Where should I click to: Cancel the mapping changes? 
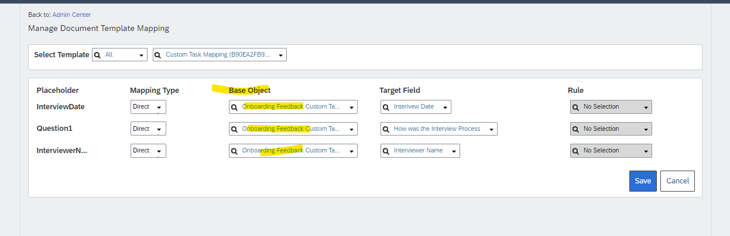(677, 181)
